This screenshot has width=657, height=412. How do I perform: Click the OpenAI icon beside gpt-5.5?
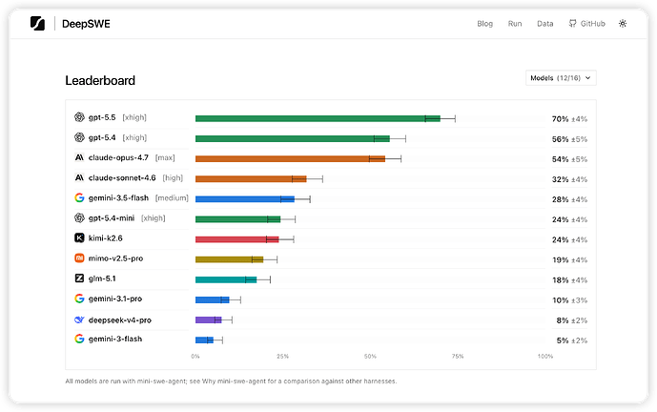[x=79, y=117]
